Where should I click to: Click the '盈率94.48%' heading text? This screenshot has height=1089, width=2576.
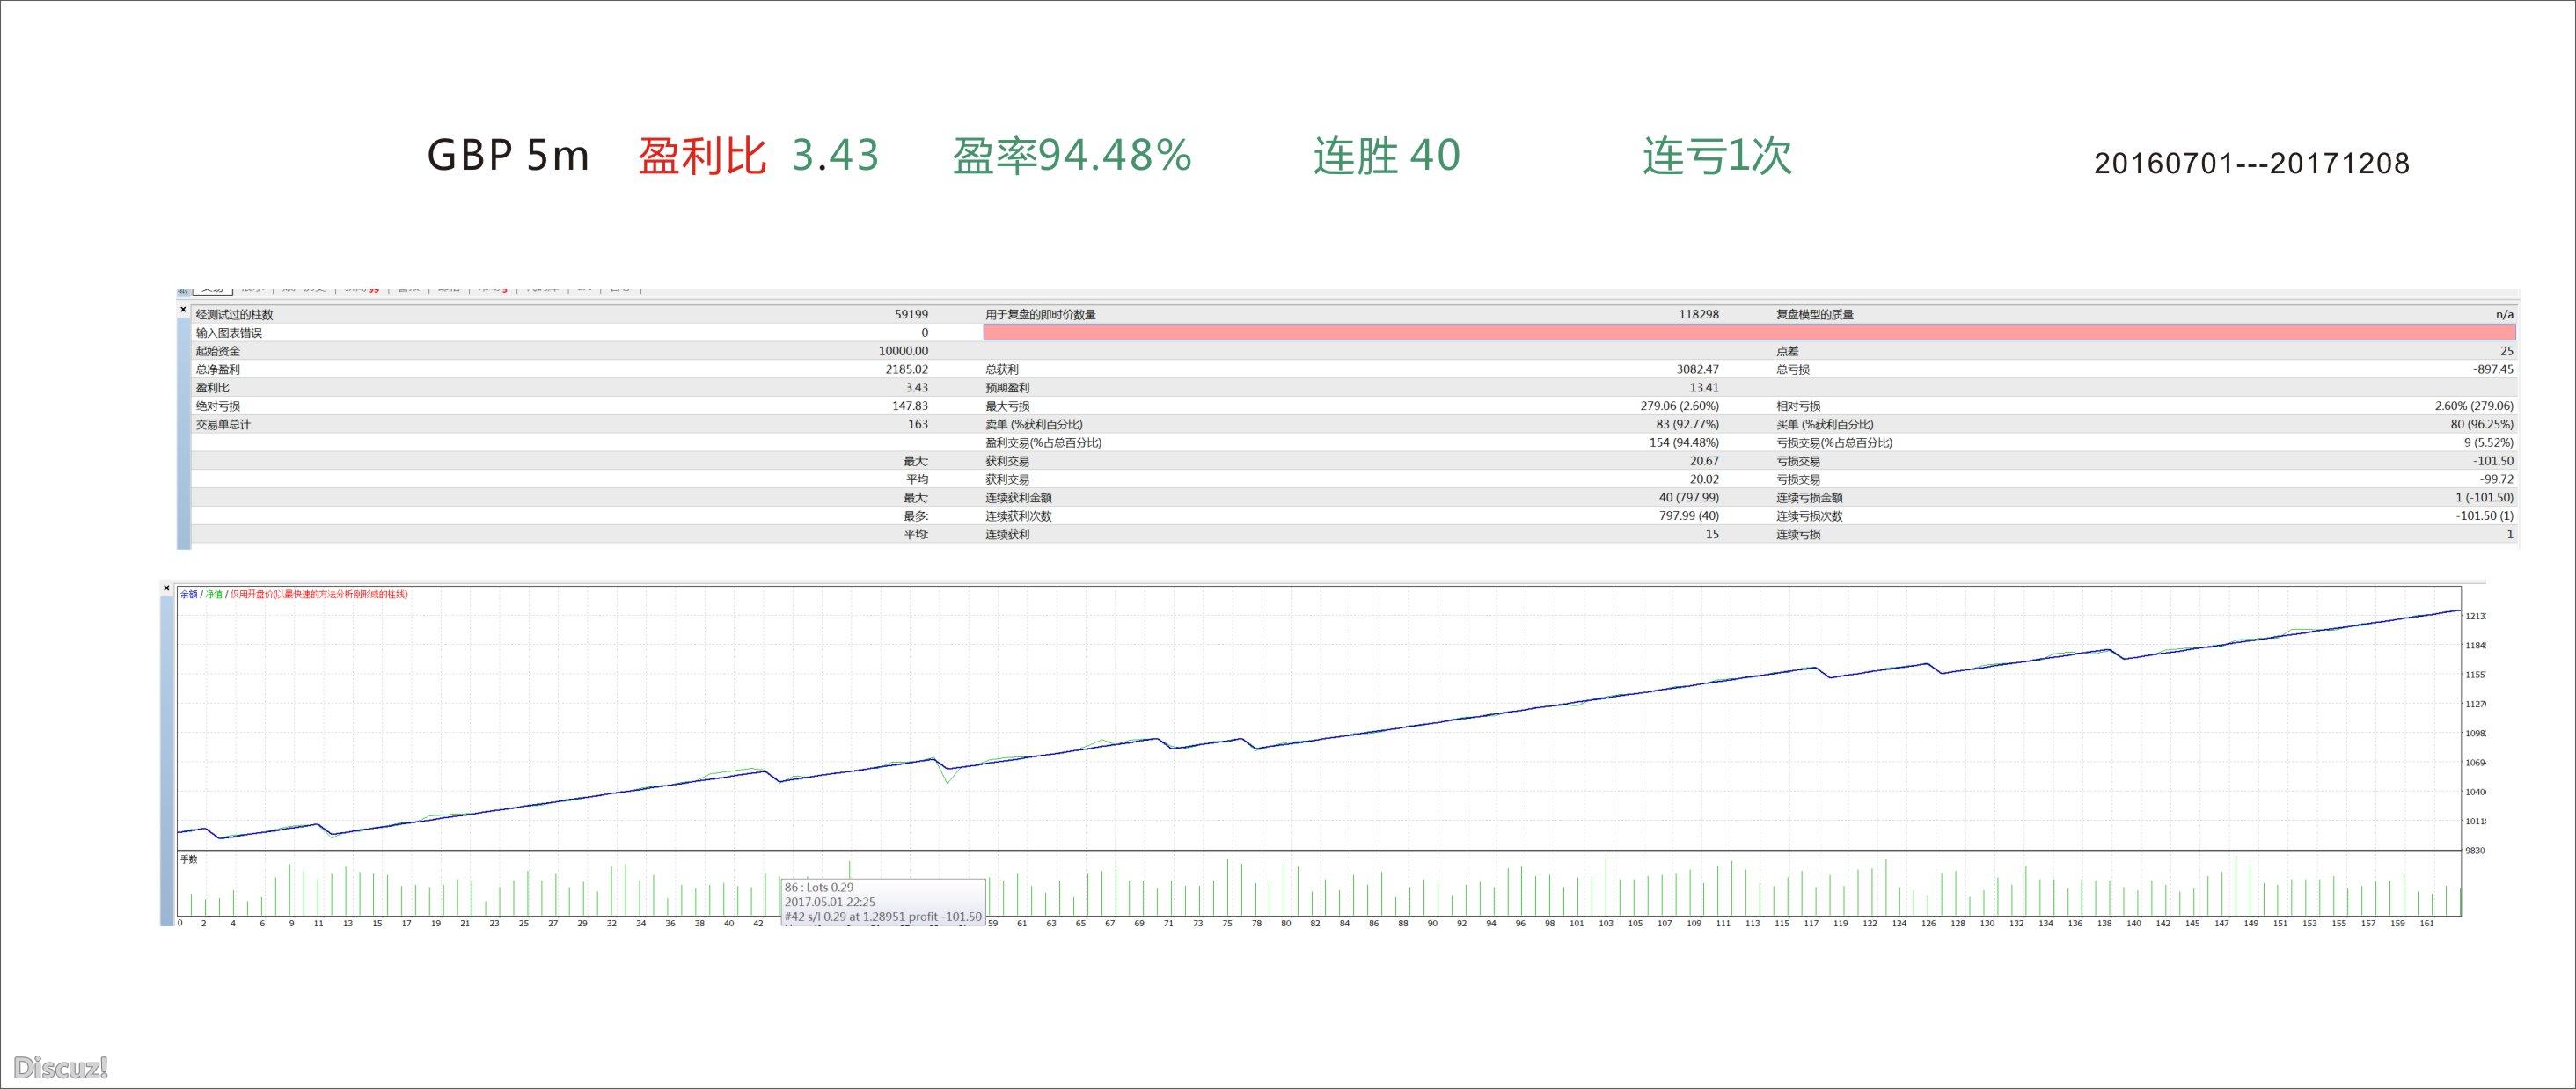[x=1071, y=155]
